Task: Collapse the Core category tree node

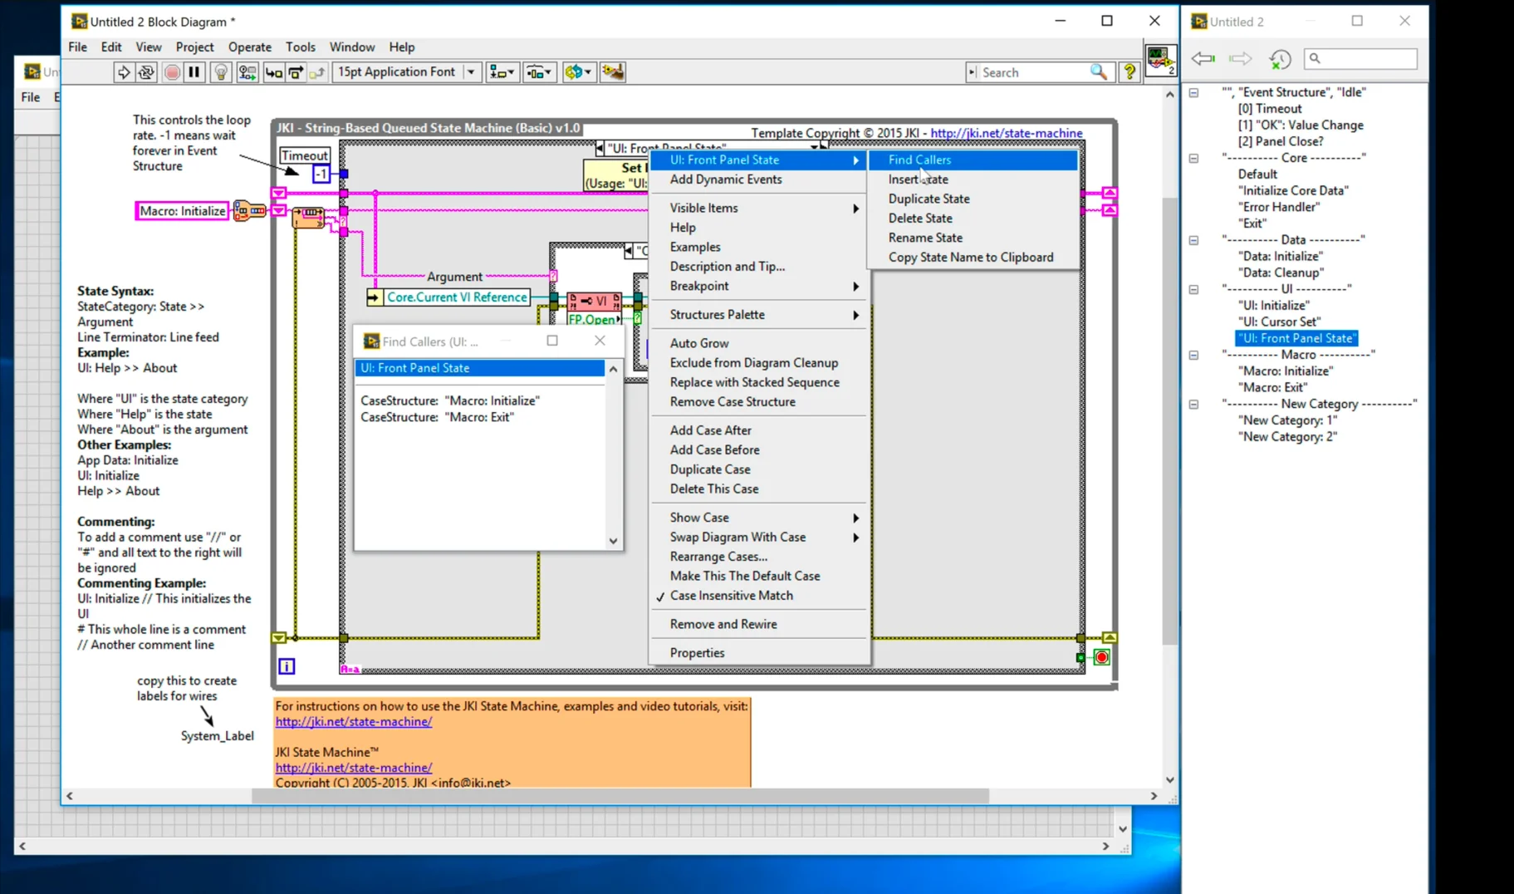Action: 1193,158
